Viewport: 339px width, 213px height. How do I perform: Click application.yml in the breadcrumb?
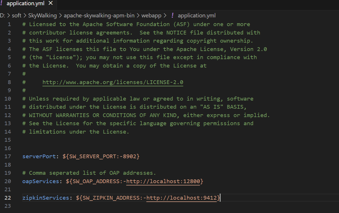196,16
